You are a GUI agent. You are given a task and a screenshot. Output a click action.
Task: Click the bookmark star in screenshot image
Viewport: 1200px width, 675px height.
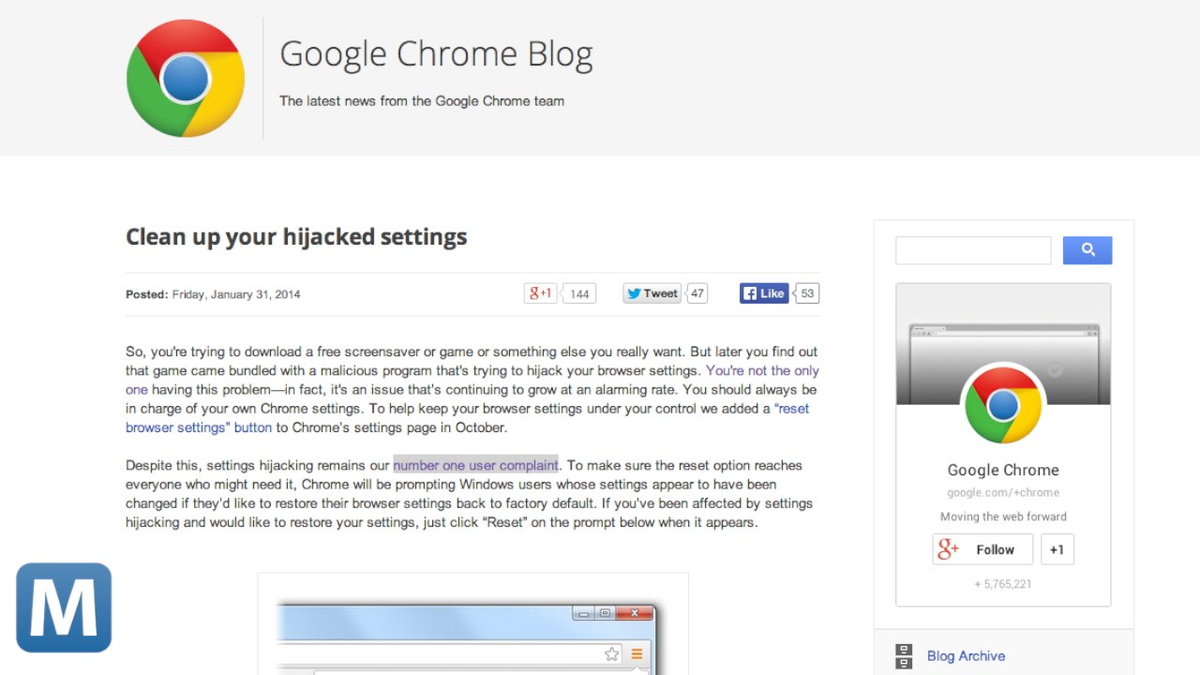point(612,654)
